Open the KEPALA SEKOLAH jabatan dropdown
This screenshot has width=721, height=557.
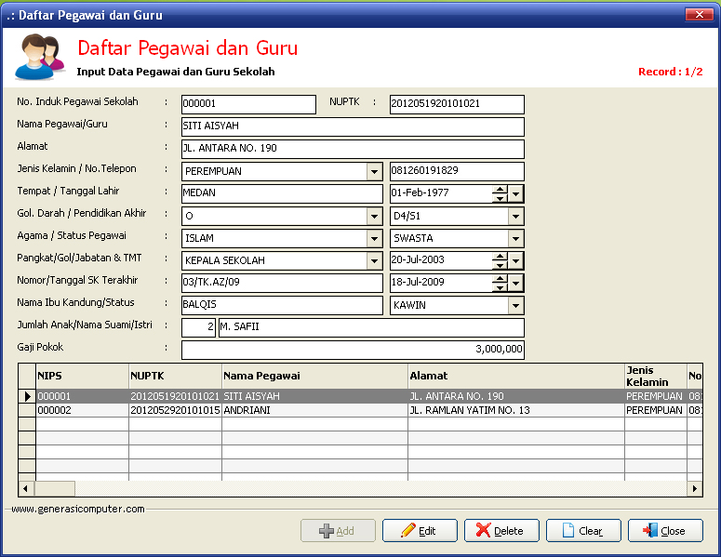pos(374,260)
